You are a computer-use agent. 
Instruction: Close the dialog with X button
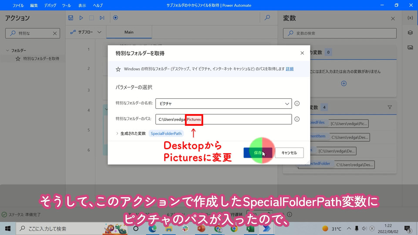[x=302, y=53]
